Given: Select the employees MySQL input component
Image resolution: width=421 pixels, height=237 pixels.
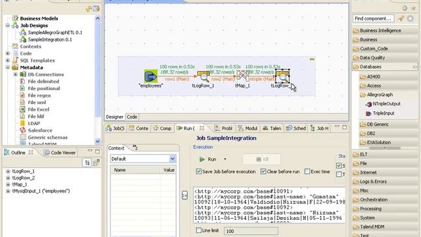Looking at the screenshot, I should [x=151, y=76].
